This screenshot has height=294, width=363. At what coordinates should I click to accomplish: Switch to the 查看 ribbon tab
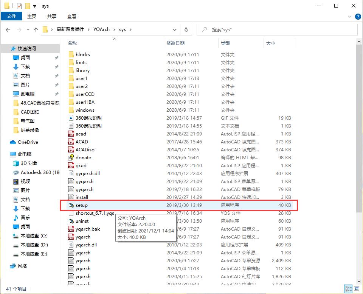72,16
